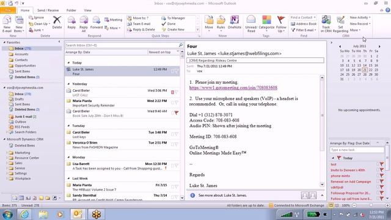Open the New Record menu
391x220 pixels.
click(360, 24)
